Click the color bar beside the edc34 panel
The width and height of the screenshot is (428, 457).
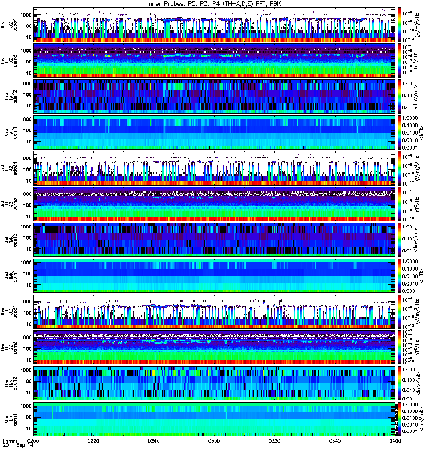click(399, 311)
